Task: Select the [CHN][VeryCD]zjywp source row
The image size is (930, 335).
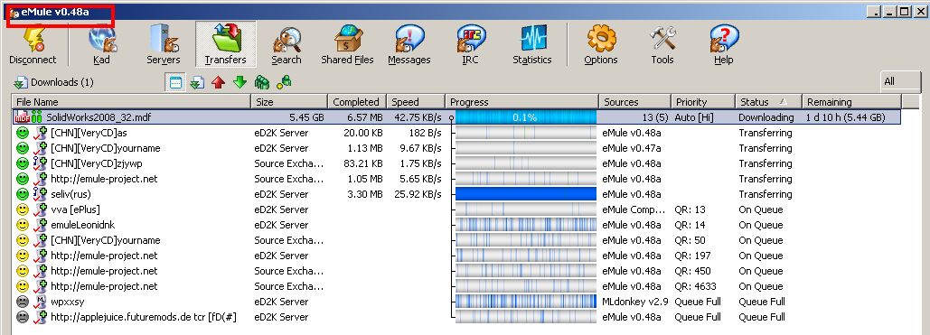Action: tap(456, 163)
